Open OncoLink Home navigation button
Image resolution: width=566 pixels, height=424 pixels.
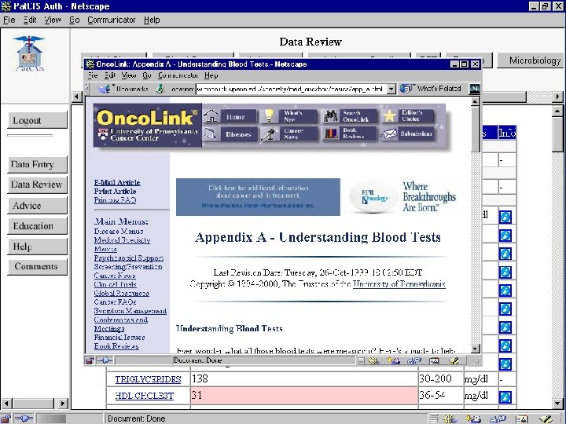click(230, 116)
